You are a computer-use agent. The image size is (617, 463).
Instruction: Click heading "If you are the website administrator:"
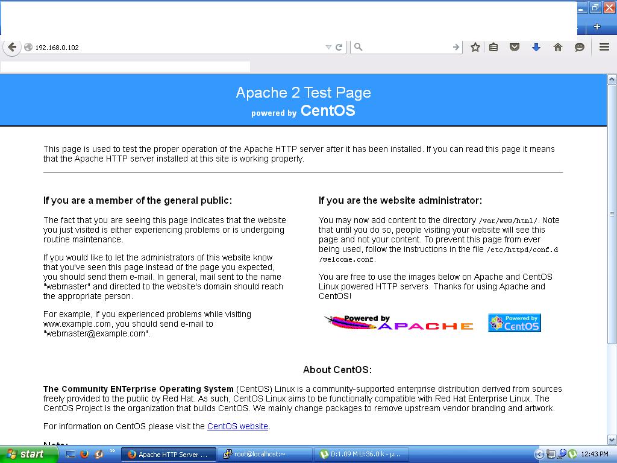pos(400,200)
